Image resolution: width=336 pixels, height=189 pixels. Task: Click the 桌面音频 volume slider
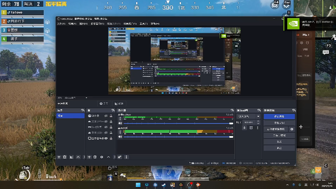(x=178, y=137)
